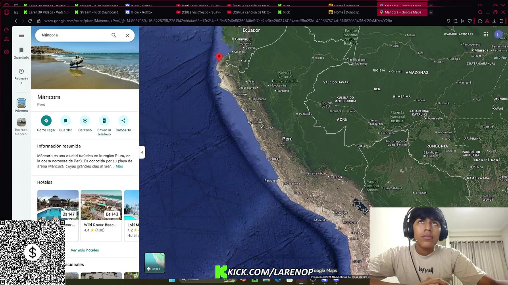
Task: Open a new browser tab with plus
Action: point(431,12)
